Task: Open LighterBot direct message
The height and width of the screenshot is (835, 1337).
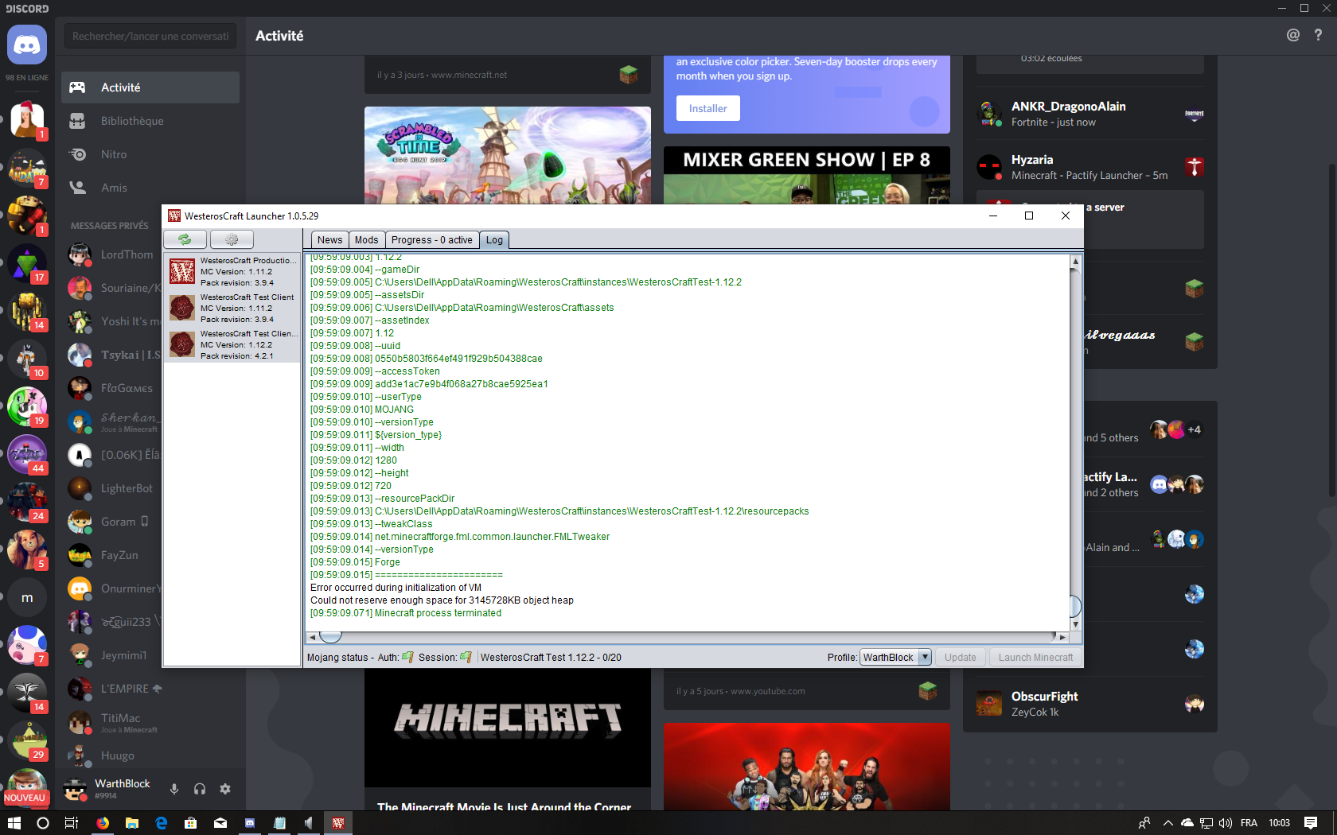Action: click(x=114, y=488)
